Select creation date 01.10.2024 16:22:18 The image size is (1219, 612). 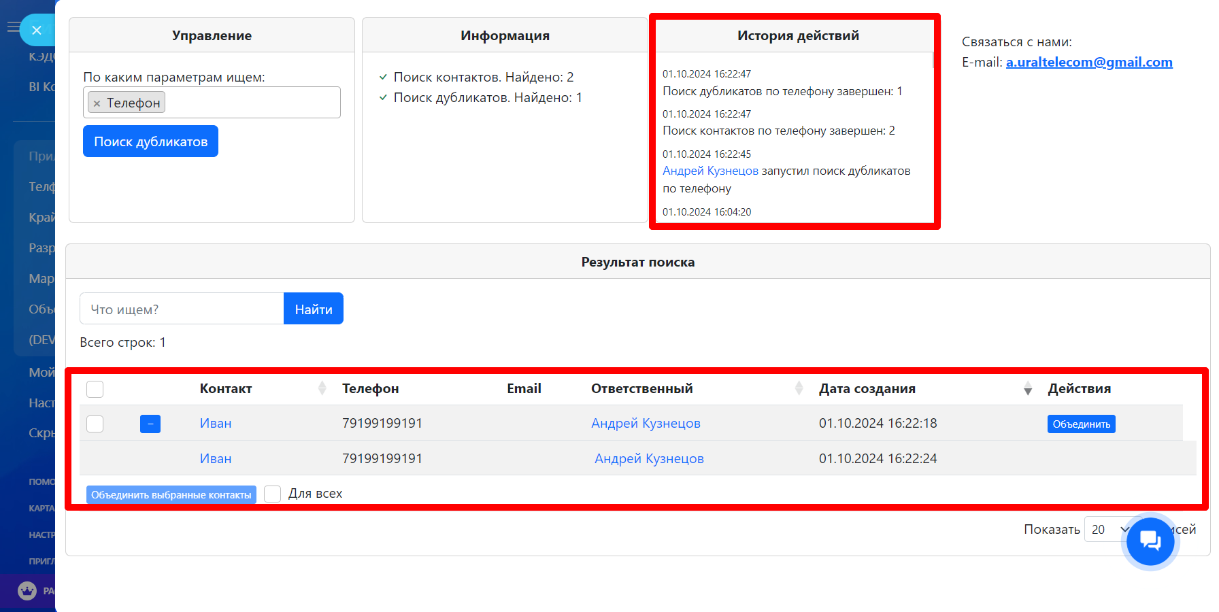coord(878,423)
